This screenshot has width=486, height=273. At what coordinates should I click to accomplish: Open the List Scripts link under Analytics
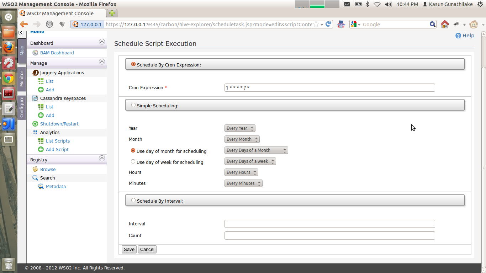coord(58,141)
